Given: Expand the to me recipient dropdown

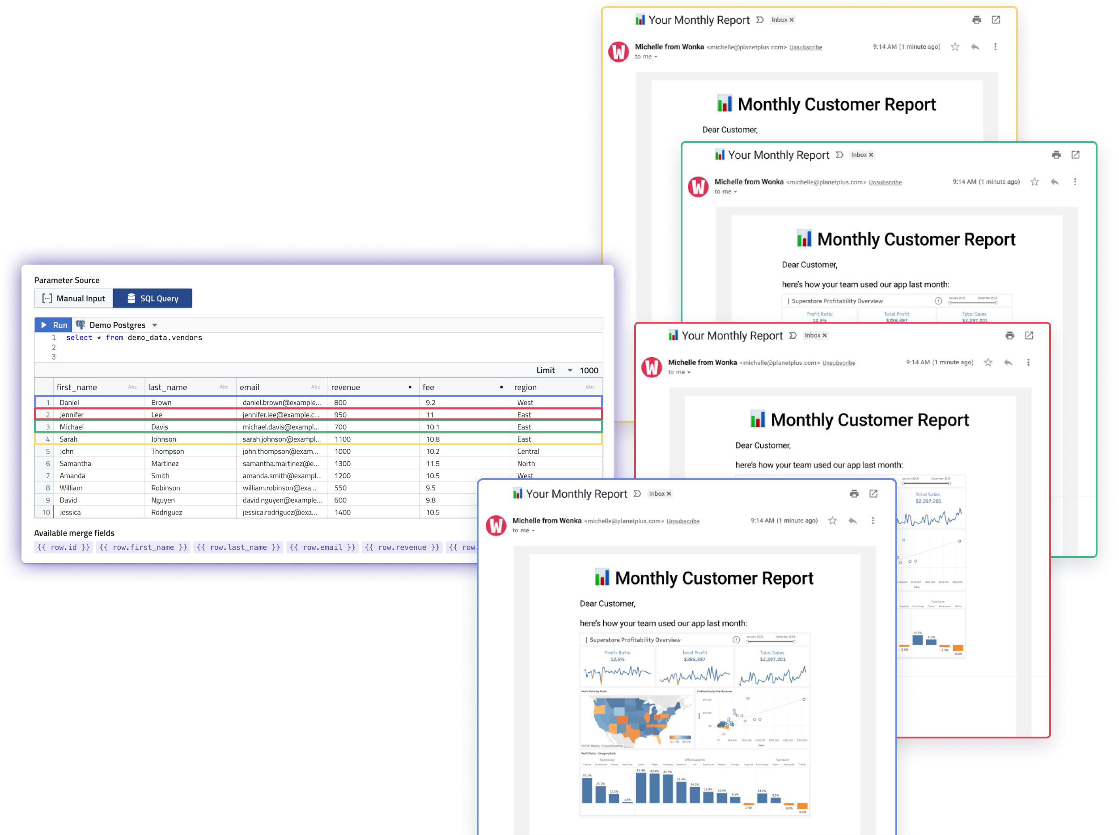Looking at the screenshot, I should 534,536.
